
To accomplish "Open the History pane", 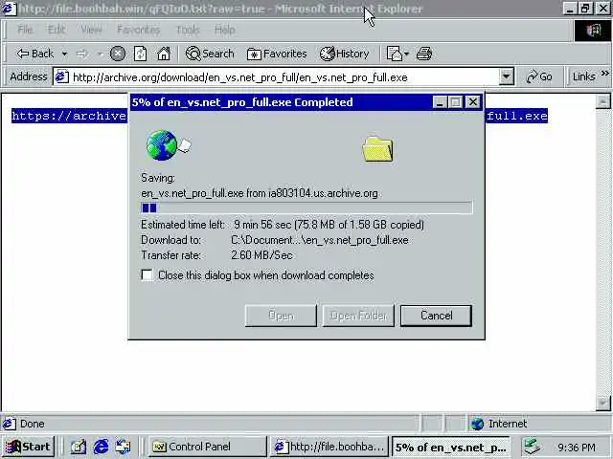I will 345,54.
